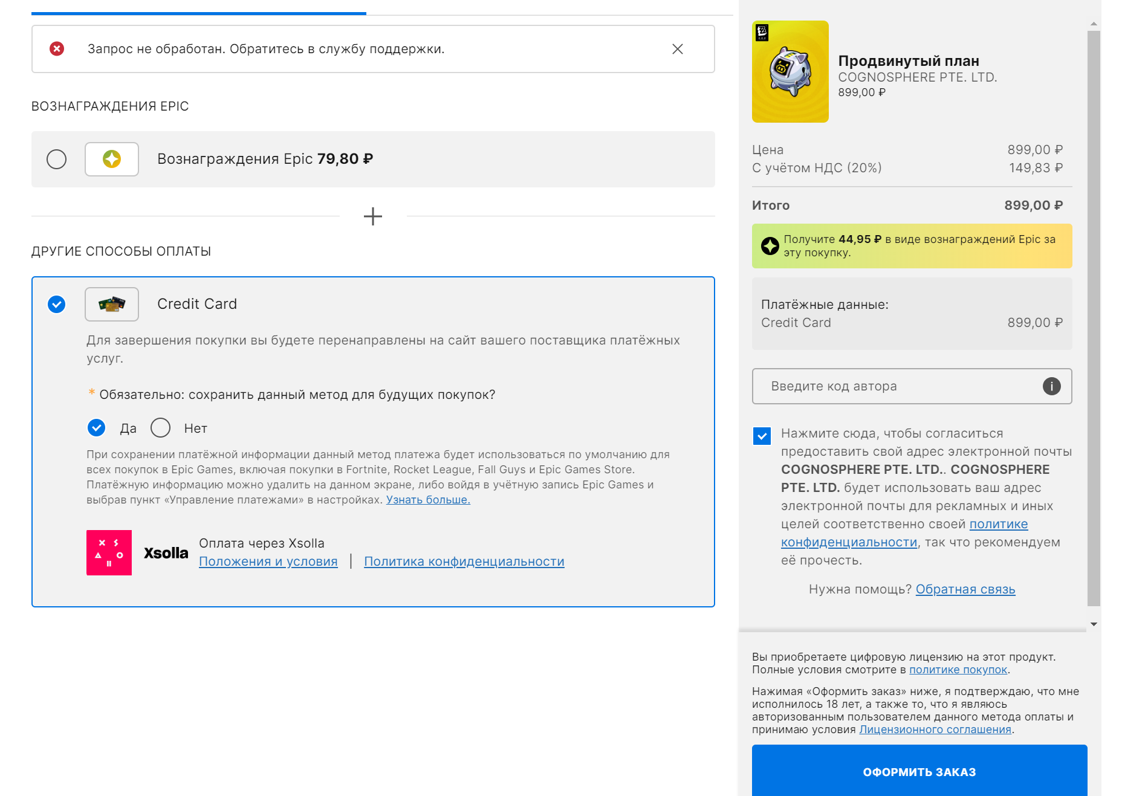Click the Xsolla wordmark text
This screenshot has height=796, width=1148.
coord(166,553)
